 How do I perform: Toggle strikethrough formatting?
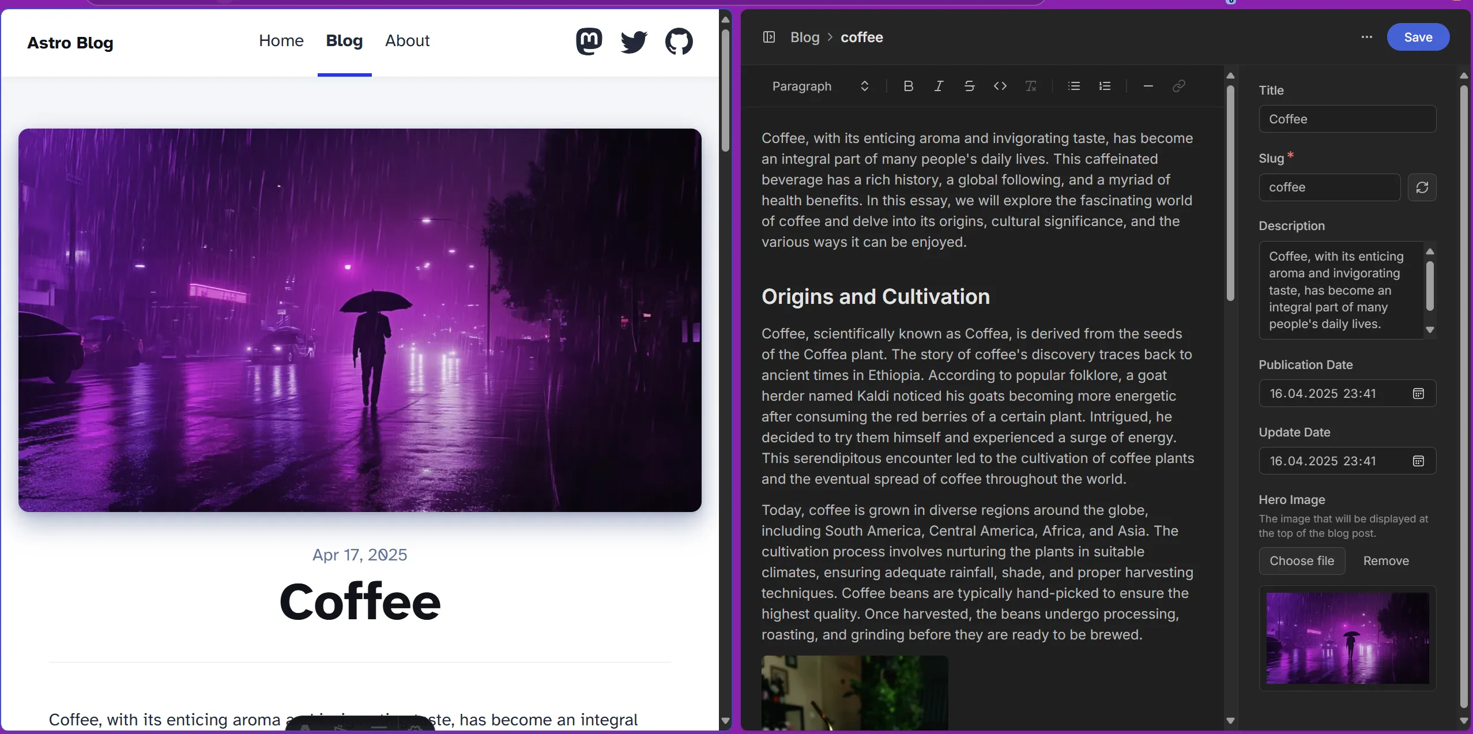pos(969,86)
